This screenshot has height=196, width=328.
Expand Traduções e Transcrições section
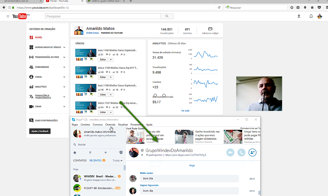pos(64,97)
